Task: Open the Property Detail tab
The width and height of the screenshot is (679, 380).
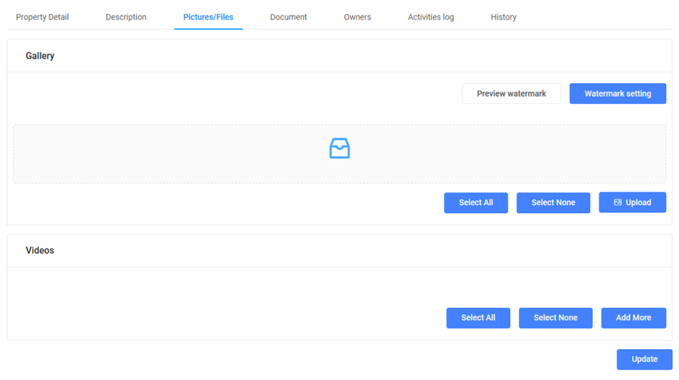Action: click(42, 17)
